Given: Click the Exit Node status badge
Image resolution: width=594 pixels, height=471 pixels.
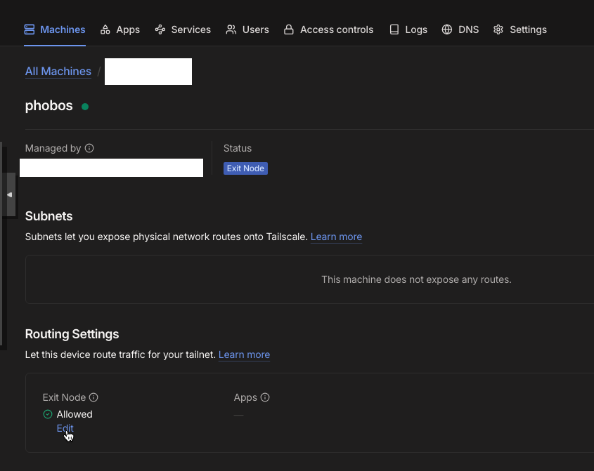Looking at the screenshot, I should [x=245, y=168].
